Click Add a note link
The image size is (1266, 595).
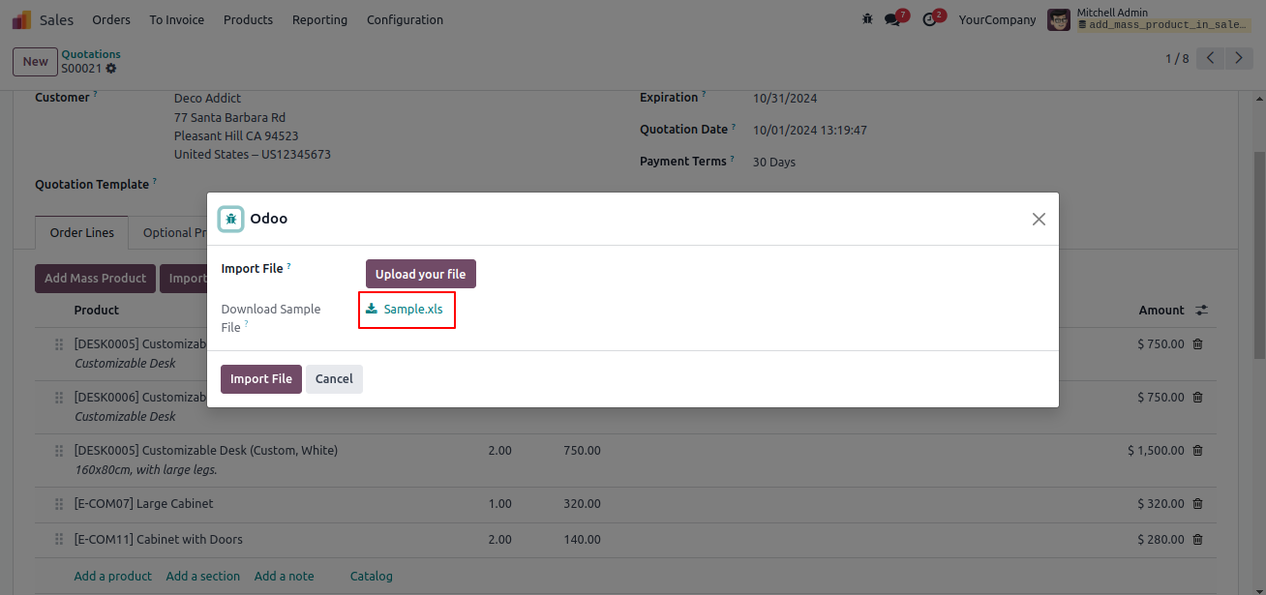(x=285, y=576)
